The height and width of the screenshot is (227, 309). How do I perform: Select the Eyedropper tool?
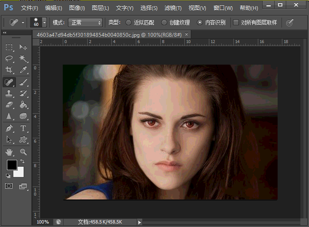23,69
